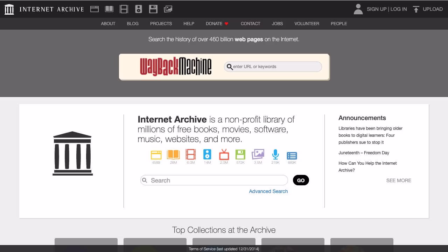Click the 'Announcements' heading

362,118
